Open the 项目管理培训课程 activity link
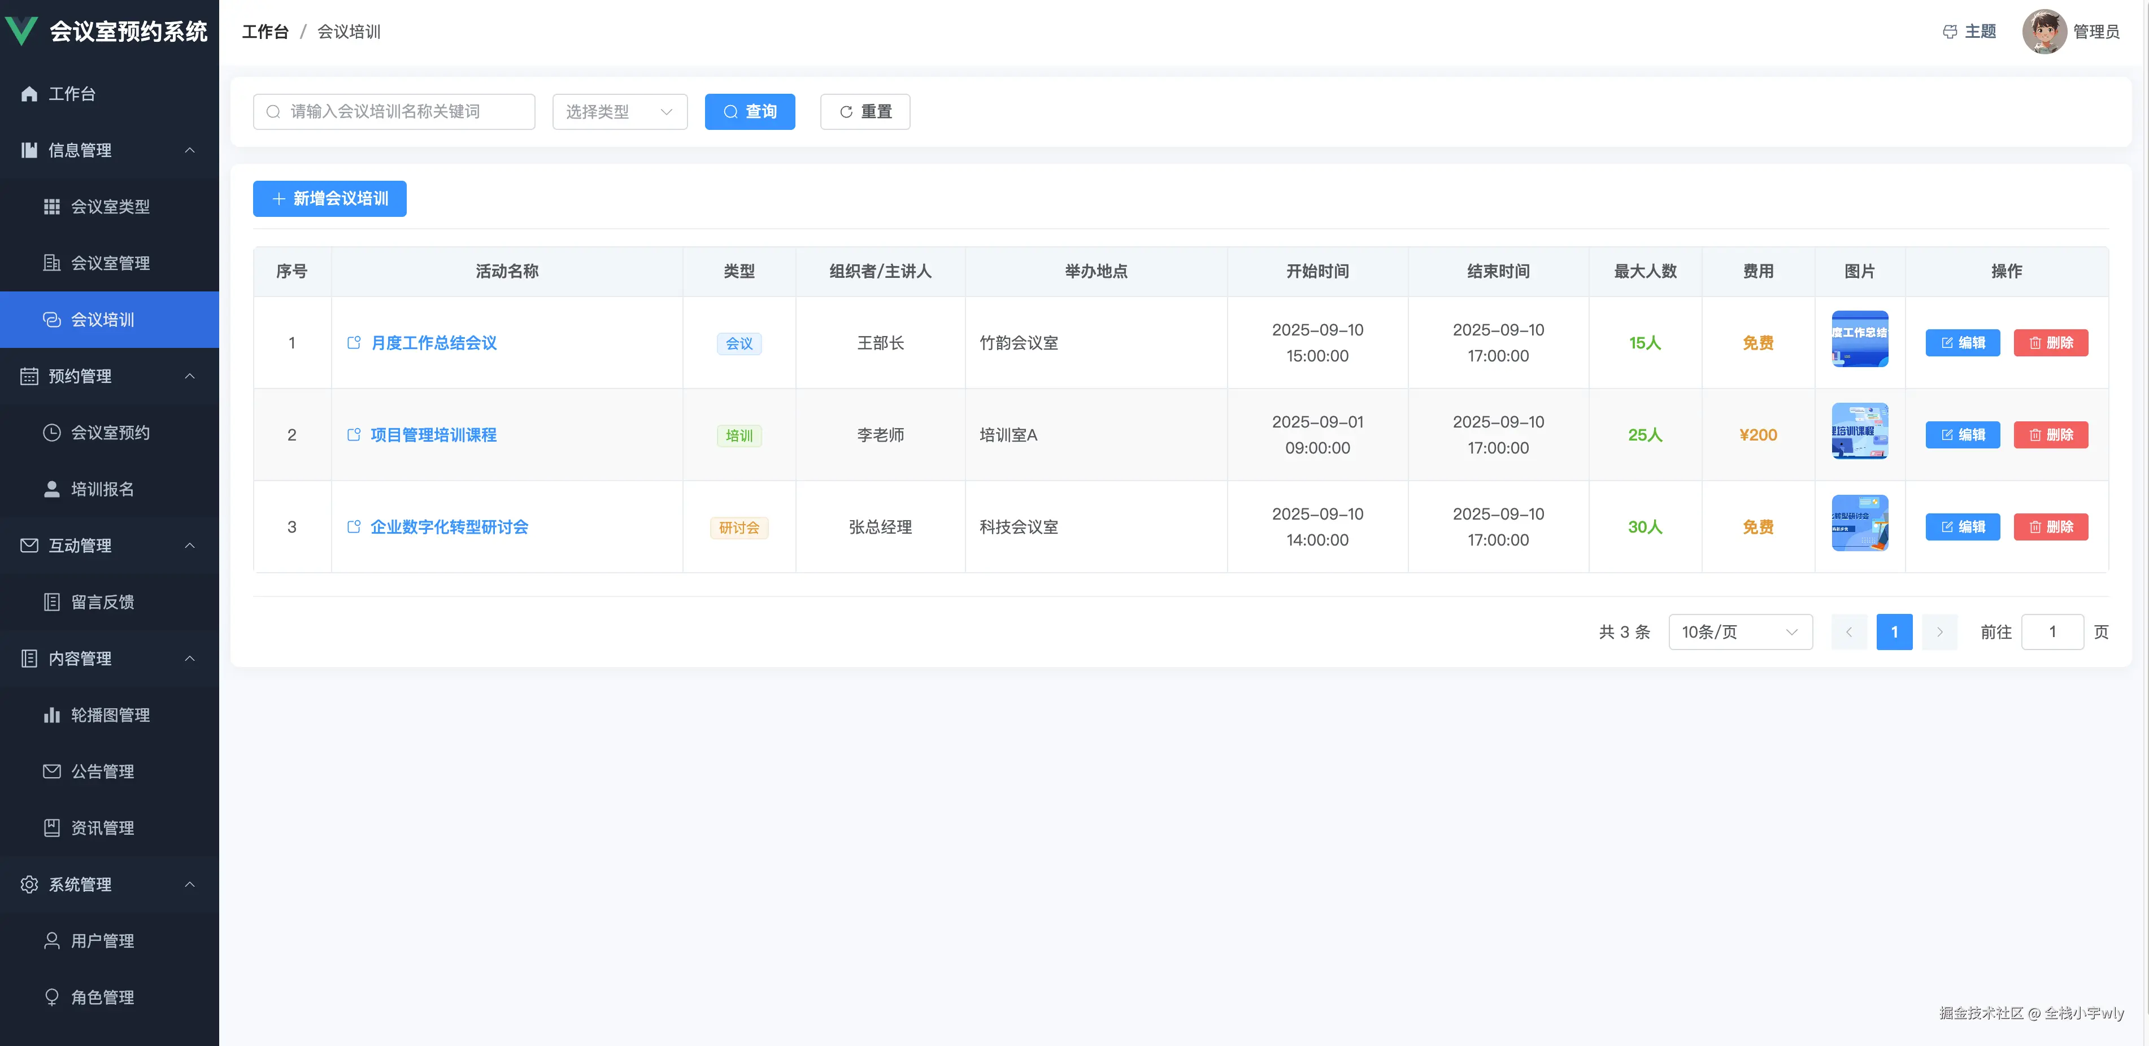The width and height of the screenshot is (2149, 1046). 433,434
